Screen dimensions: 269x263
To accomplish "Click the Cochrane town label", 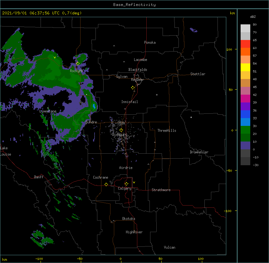I will pyautogui.click(x=100, y=177).
